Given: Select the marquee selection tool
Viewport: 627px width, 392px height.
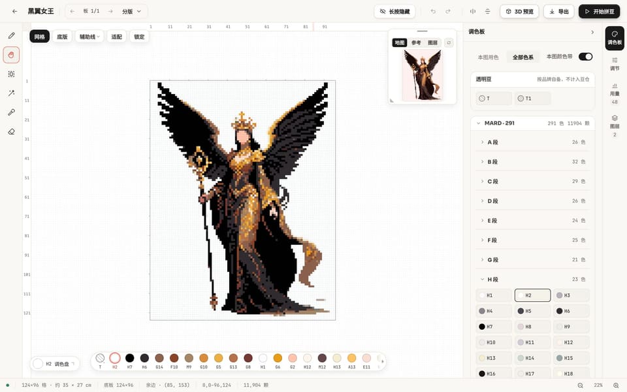Looking at the screenshot, I should (x=11, y=74).
